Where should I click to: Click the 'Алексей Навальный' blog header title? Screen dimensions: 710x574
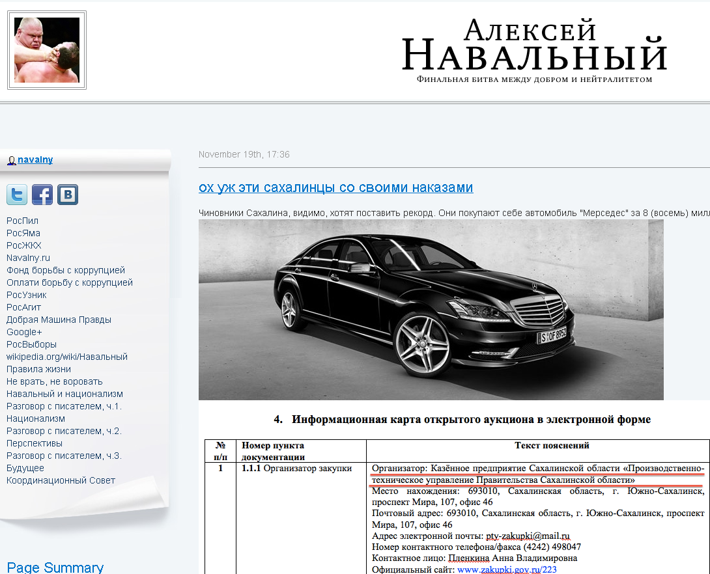534,45
